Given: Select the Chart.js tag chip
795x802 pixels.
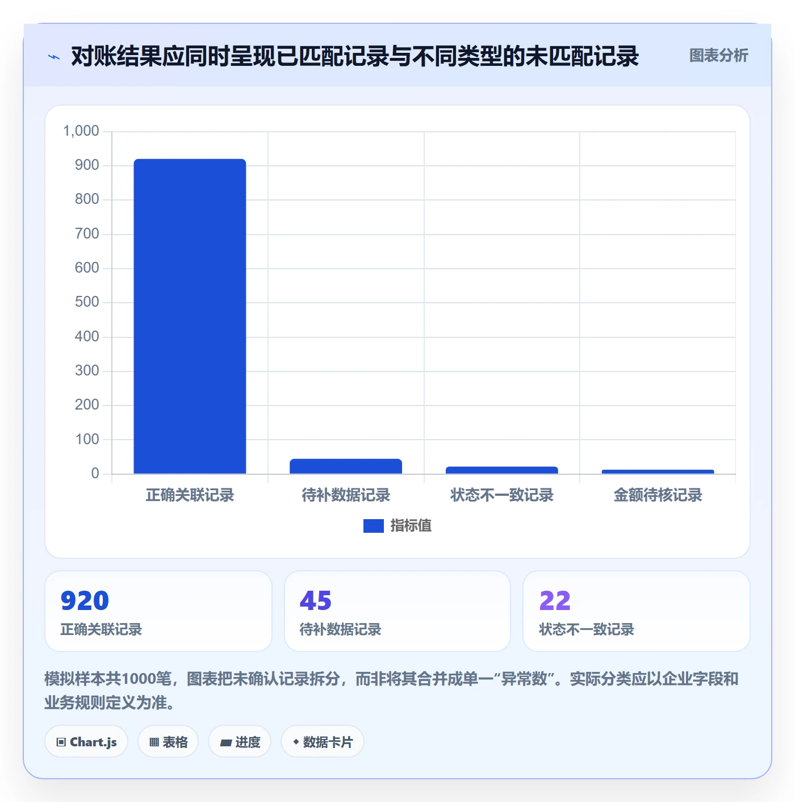Looking at the screenshot, I should pyautogui.click(x=86, y=742).
